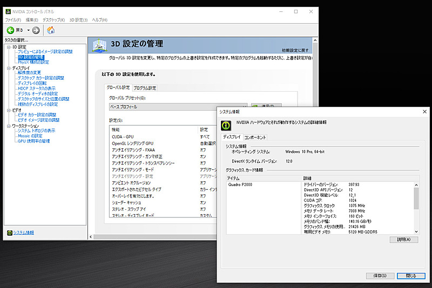Select ステレオ - スワップ アイ row

click(x=164, y=209)
